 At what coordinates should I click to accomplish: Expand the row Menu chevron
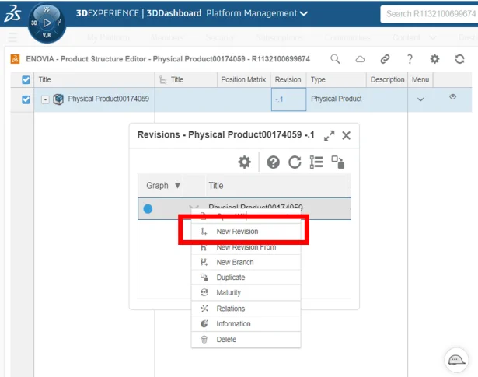pos(420,99)
